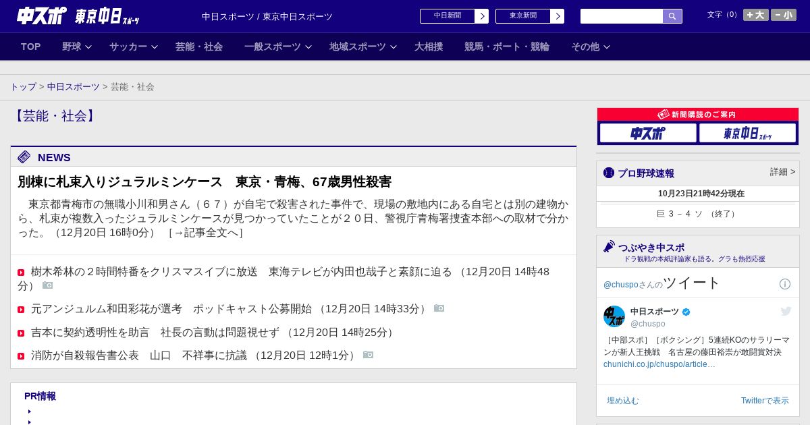
Task: Increase text size with ＋大 button
Action: (756, 15)
